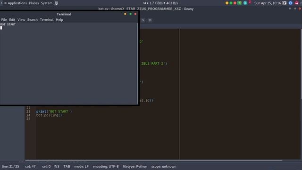Click line number 24 in Geany margin
This screenshot has width=302, height=170.
28,115
